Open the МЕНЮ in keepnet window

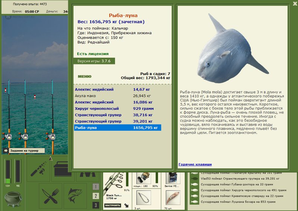(85, 77)
